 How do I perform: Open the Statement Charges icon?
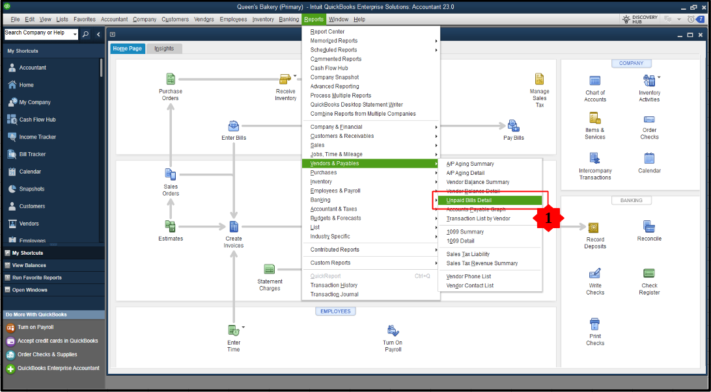[270, 269]
